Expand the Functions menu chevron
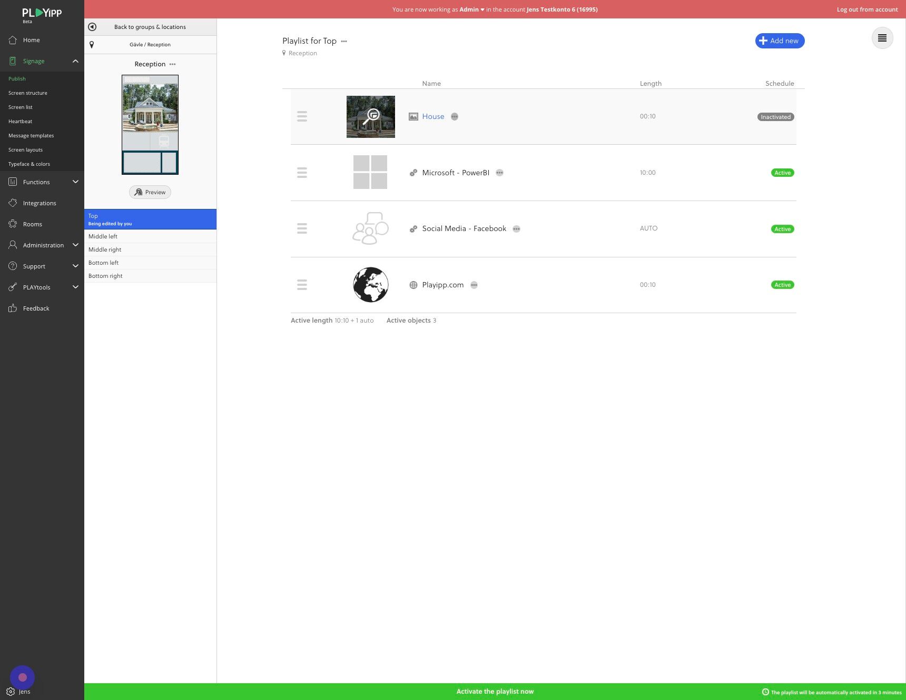This screenshot has height=700, width=906. coord(75,182)
